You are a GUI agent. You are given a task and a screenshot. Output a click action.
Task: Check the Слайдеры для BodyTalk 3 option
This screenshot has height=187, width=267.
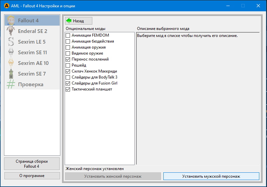click(x=68, y=77)
